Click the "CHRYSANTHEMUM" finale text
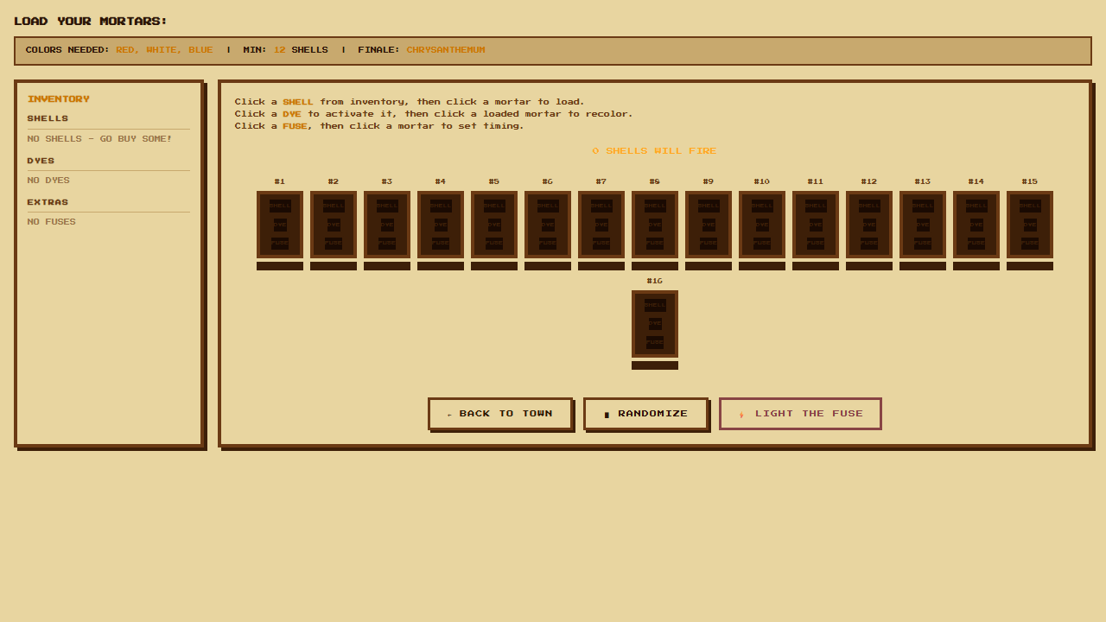 point(446,50)
